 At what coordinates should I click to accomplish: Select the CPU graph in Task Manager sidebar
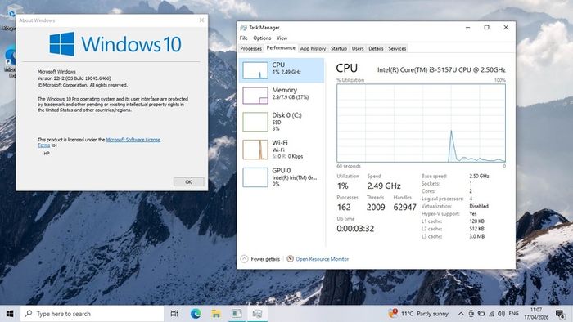pos(282,70)
